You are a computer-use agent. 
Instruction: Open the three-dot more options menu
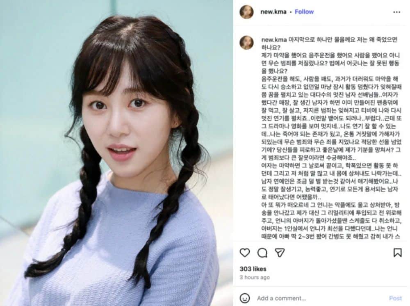coord(396,12)
